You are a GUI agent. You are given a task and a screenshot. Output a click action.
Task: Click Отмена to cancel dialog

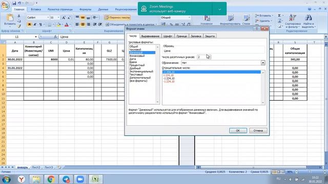[258, 131]
